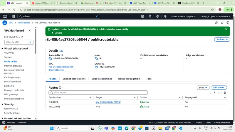Open the Actions dropdown
Image resolution: width=235 pixels, height=132 pixels.
pos(222,39)
